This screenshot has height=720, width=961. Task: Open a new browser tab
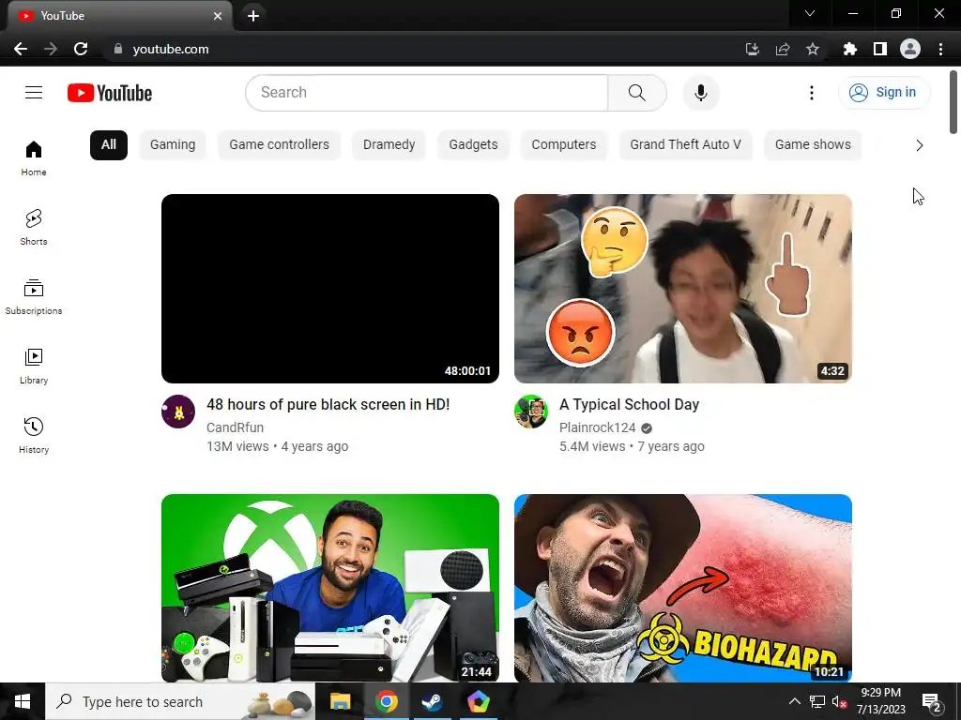pos(253,16)
